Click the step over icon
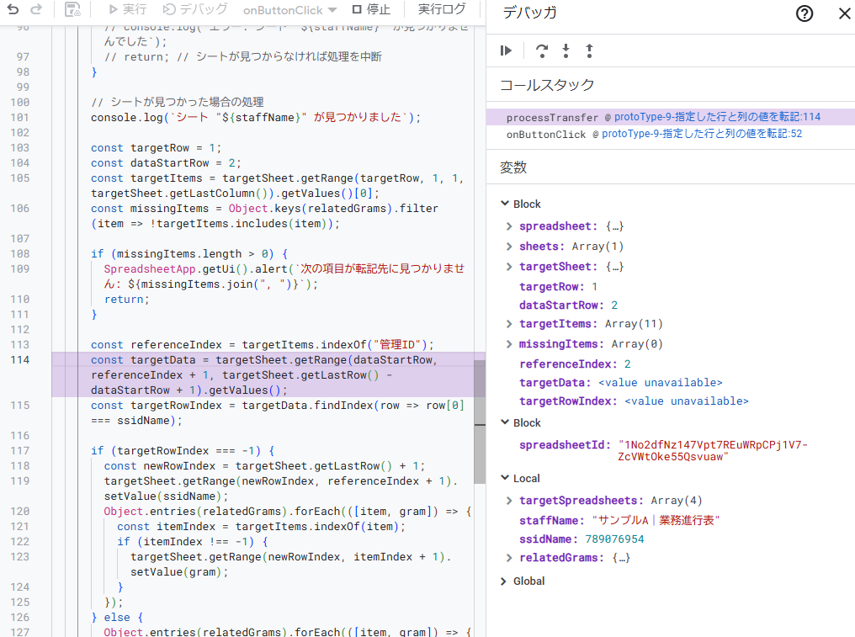The width and height of the screenshot is (855, 637). (x=542, y=51)
